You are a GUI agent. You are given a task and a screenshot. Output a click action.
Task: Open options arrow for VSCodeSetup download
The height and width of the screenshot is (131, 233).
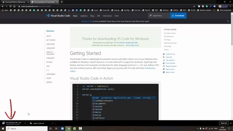[25, 123]
